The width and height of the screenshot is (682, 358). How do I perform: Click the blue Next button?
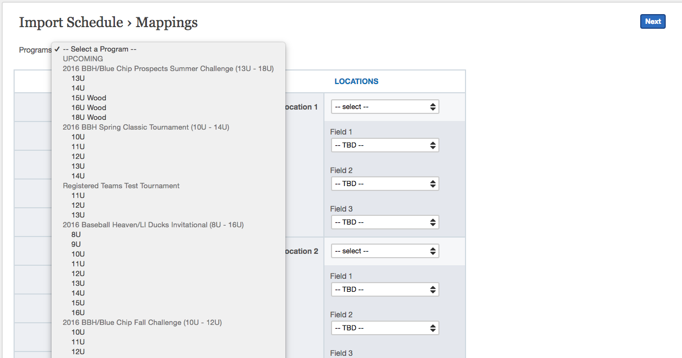pyautogui.click(x=653, y=22)
